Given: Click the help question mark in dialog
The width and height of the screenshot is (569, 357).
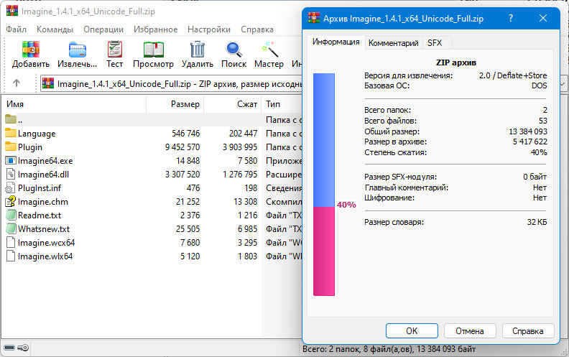Looking at the screenshot, I should [x=511, y=18].
